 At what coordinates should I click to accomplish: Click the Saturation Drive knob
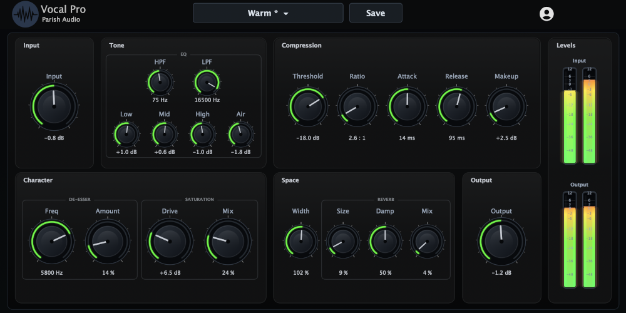(170, 242)
